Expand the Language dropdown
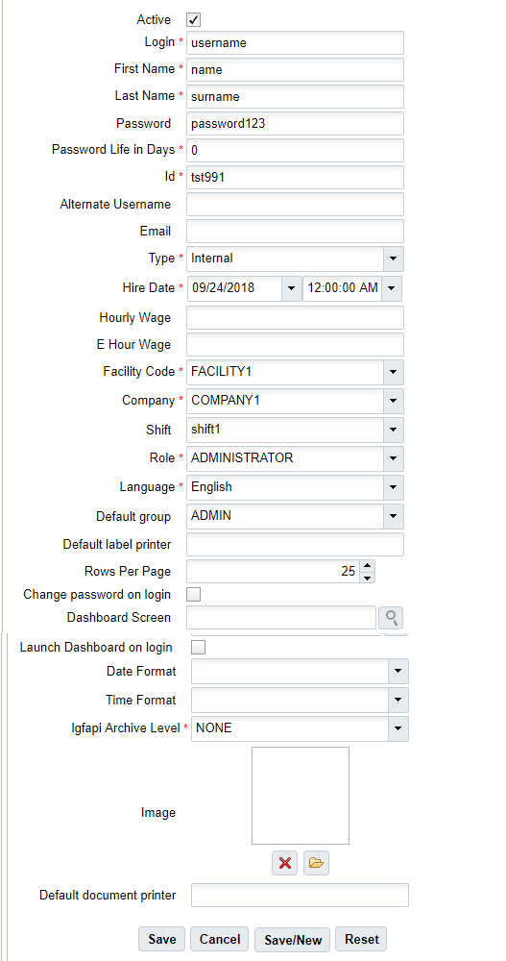506x961 pixels. coord(394,487)
